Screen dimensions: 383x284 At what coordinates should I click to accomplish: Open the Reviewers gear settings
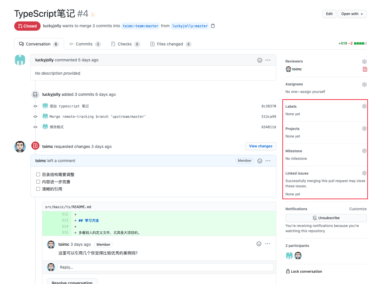(x=364, y=62)
